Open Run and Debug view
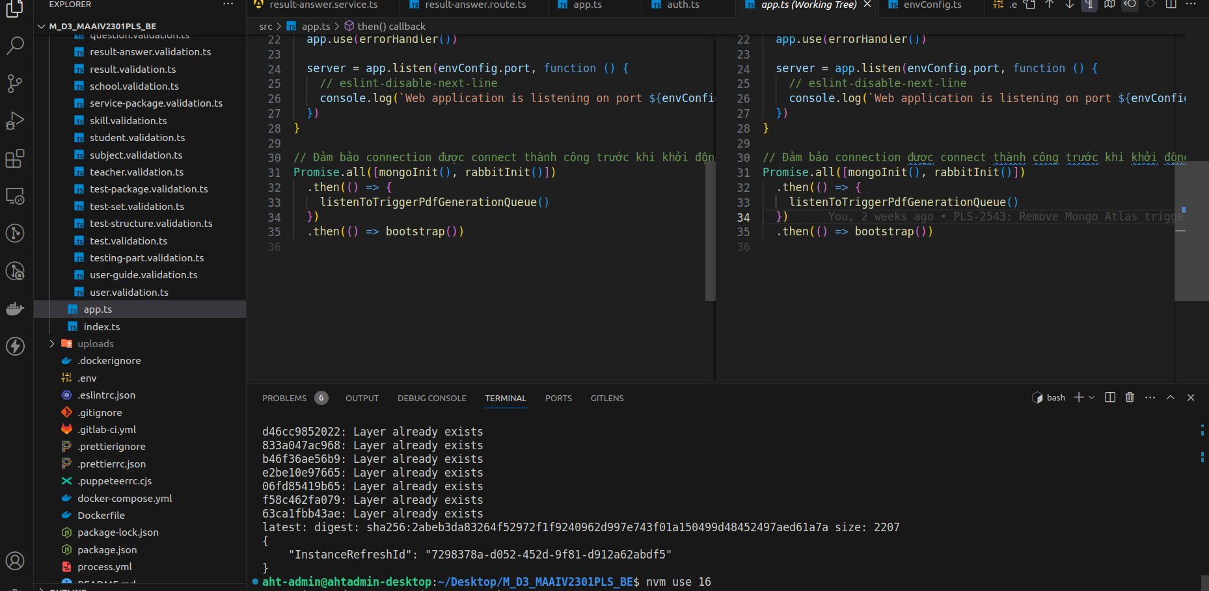Viewport: 1209px width, 591px height. 15,121
